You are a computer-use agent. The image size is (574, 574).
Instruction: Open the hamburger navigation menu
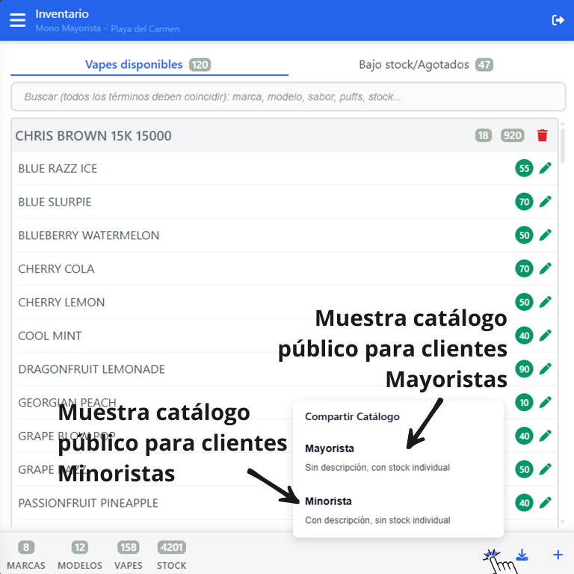coord(17,20)
